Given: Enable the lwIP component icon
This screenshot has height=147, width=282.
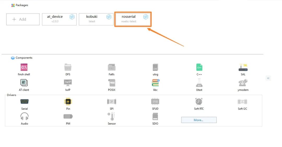Looking at the screenshot, I should point(68,83).
